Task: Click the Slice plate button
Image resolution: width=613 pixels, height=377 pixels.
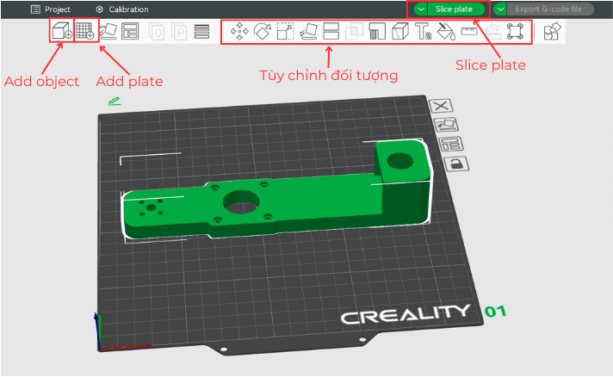Action: pyautogui.click(x=455, y=9)
